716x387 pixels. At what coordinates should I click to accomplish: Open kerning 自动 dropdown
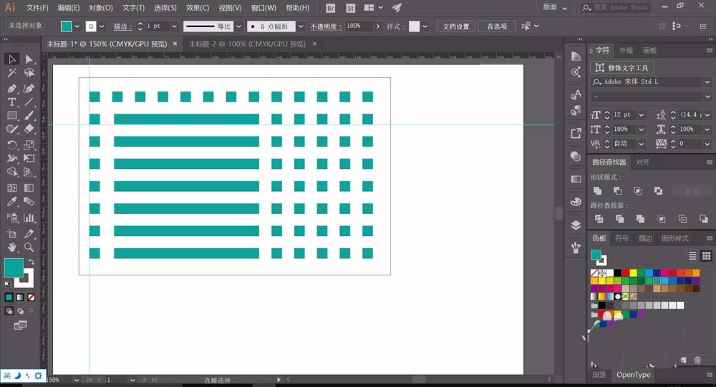tap(642, 144)
